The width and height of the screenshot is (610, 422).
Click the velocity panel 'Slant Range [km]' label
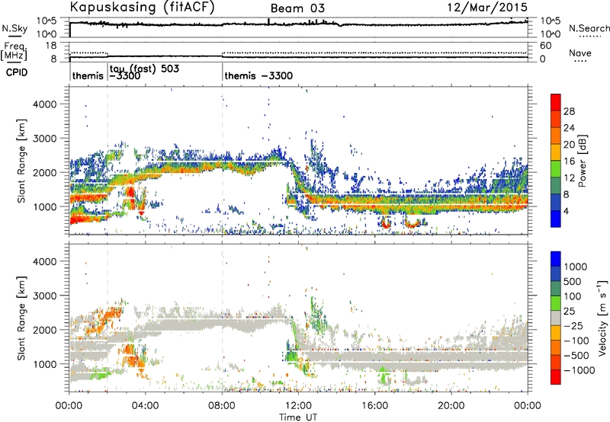(21, 318)
